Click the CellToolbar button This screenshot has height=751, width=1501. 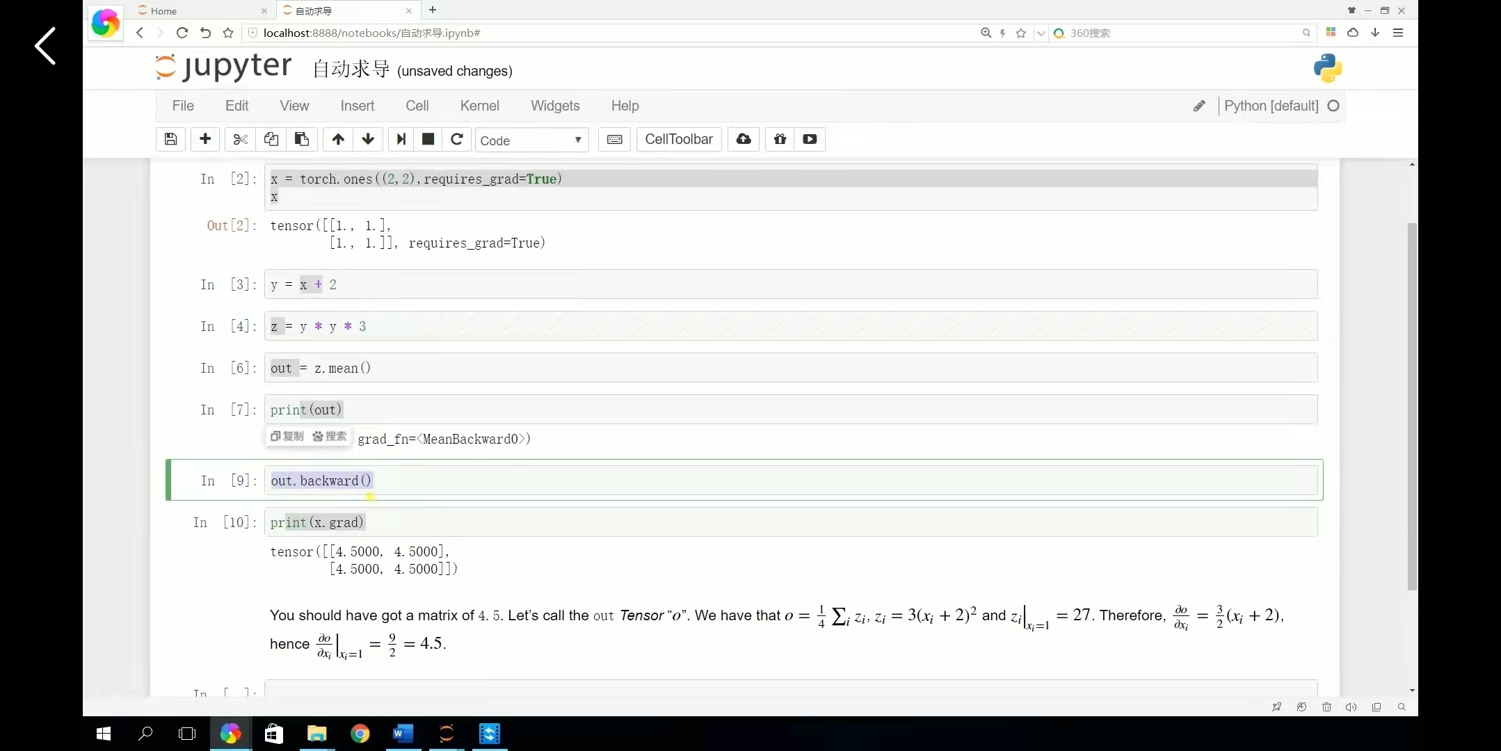tap(678, 139)
